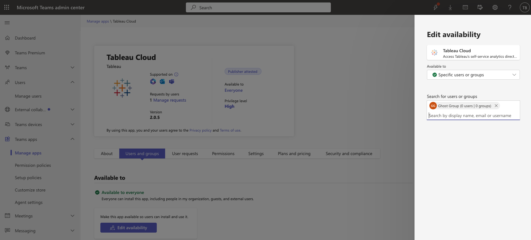Open Customize store
Screen dimensions: 531x240
30,190
